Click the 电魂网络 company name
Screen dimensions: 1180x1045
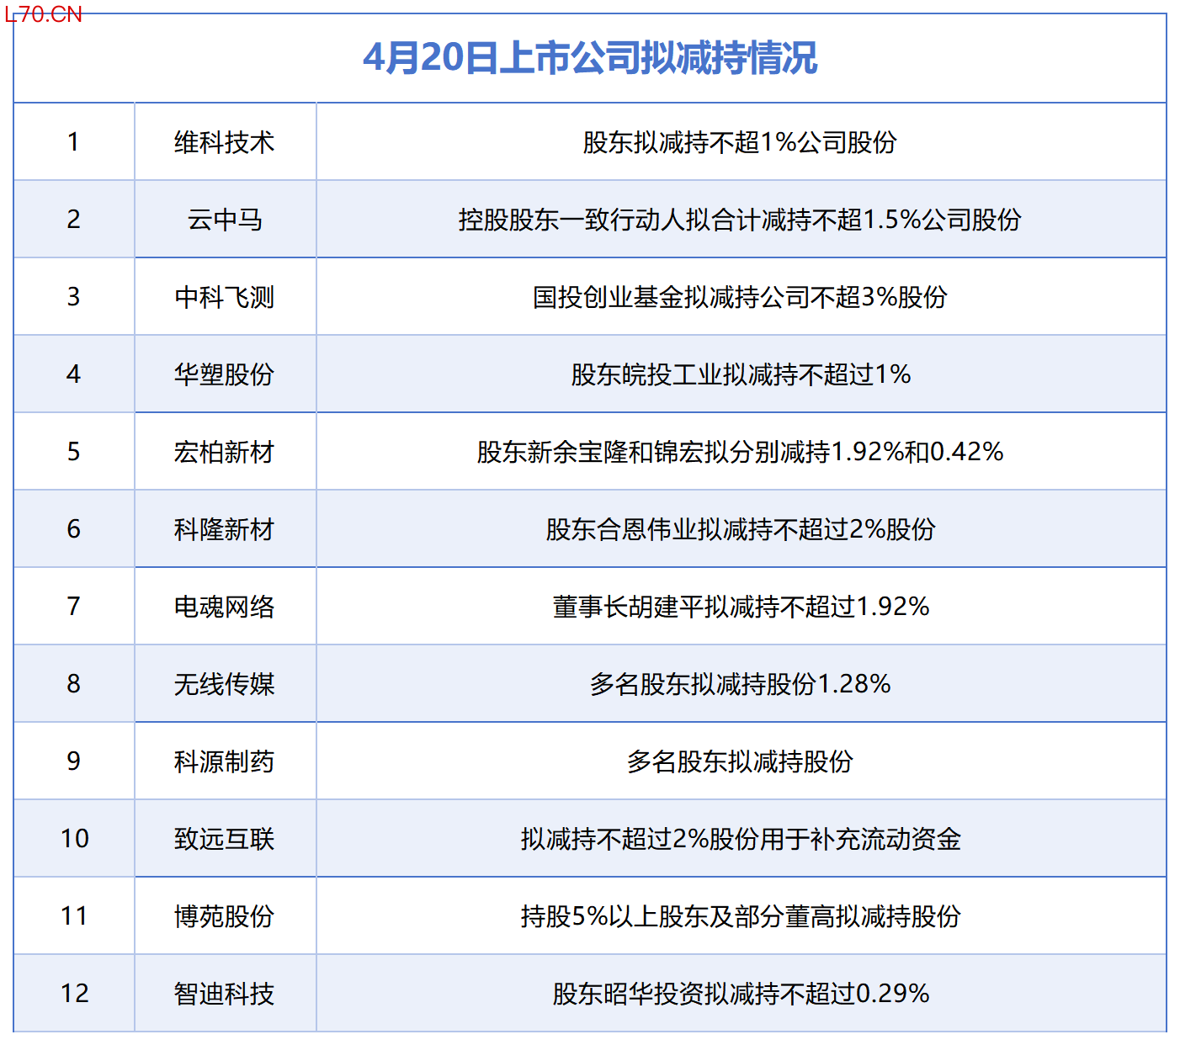click(225, 607)
